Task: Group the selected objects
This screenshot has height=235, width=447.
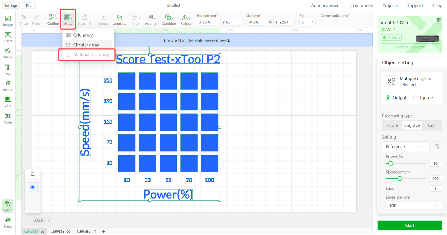Action: point(103,20)
